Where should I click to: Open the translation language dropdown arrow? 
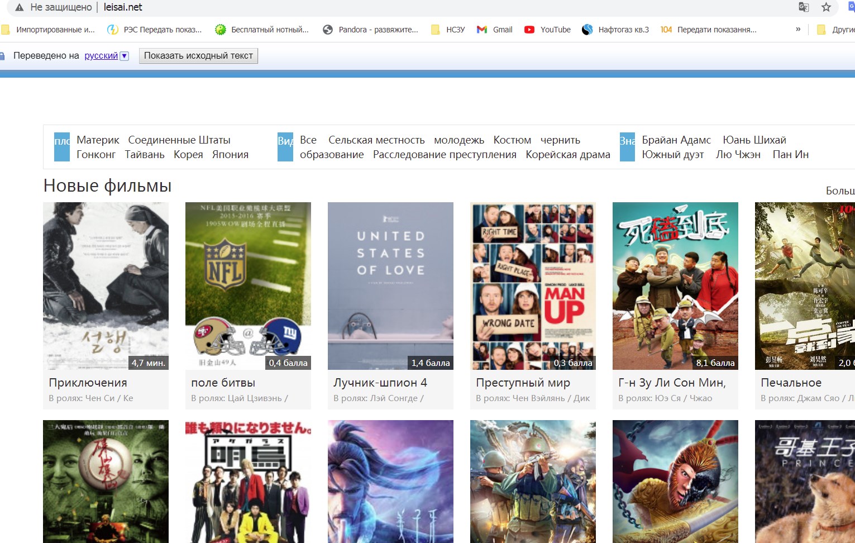pyautogui.click(x=125, y=56)
